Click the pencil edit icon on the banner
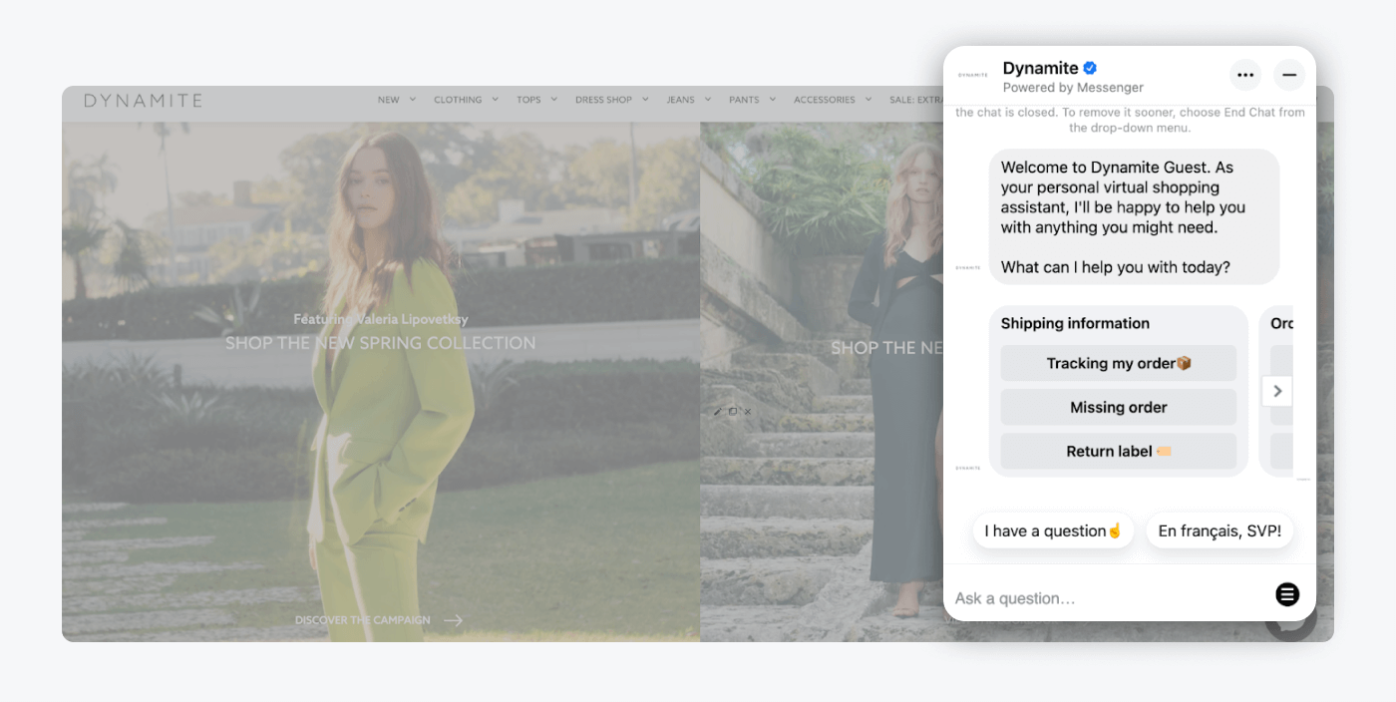Viewport: 1396px width, 702px height. coord(718,411)
